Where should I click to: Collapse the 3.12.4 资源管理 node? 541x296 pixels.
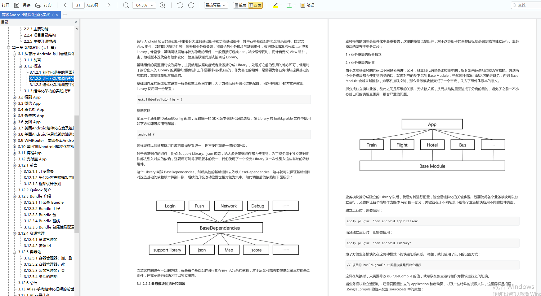pyautogui.click(x=14, y=233)
